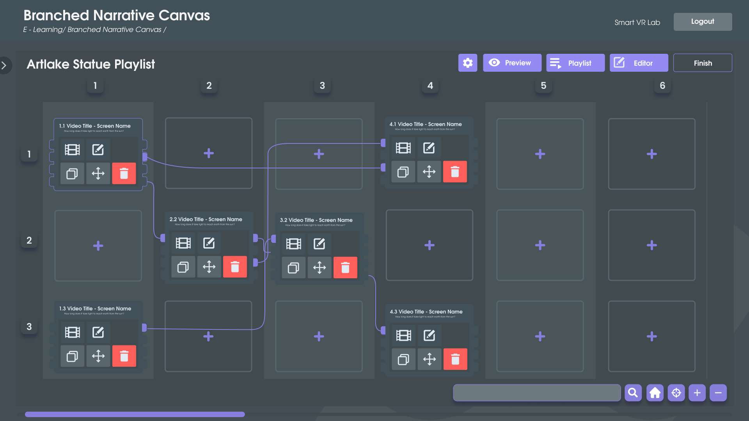The image size is (749, 421).
Task: Zoom in with the plus button
Action: pos(697,393)
